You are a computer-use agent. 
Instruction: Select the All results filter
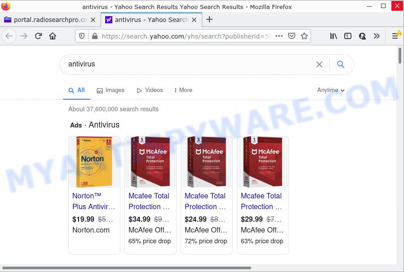coord(76,90)
